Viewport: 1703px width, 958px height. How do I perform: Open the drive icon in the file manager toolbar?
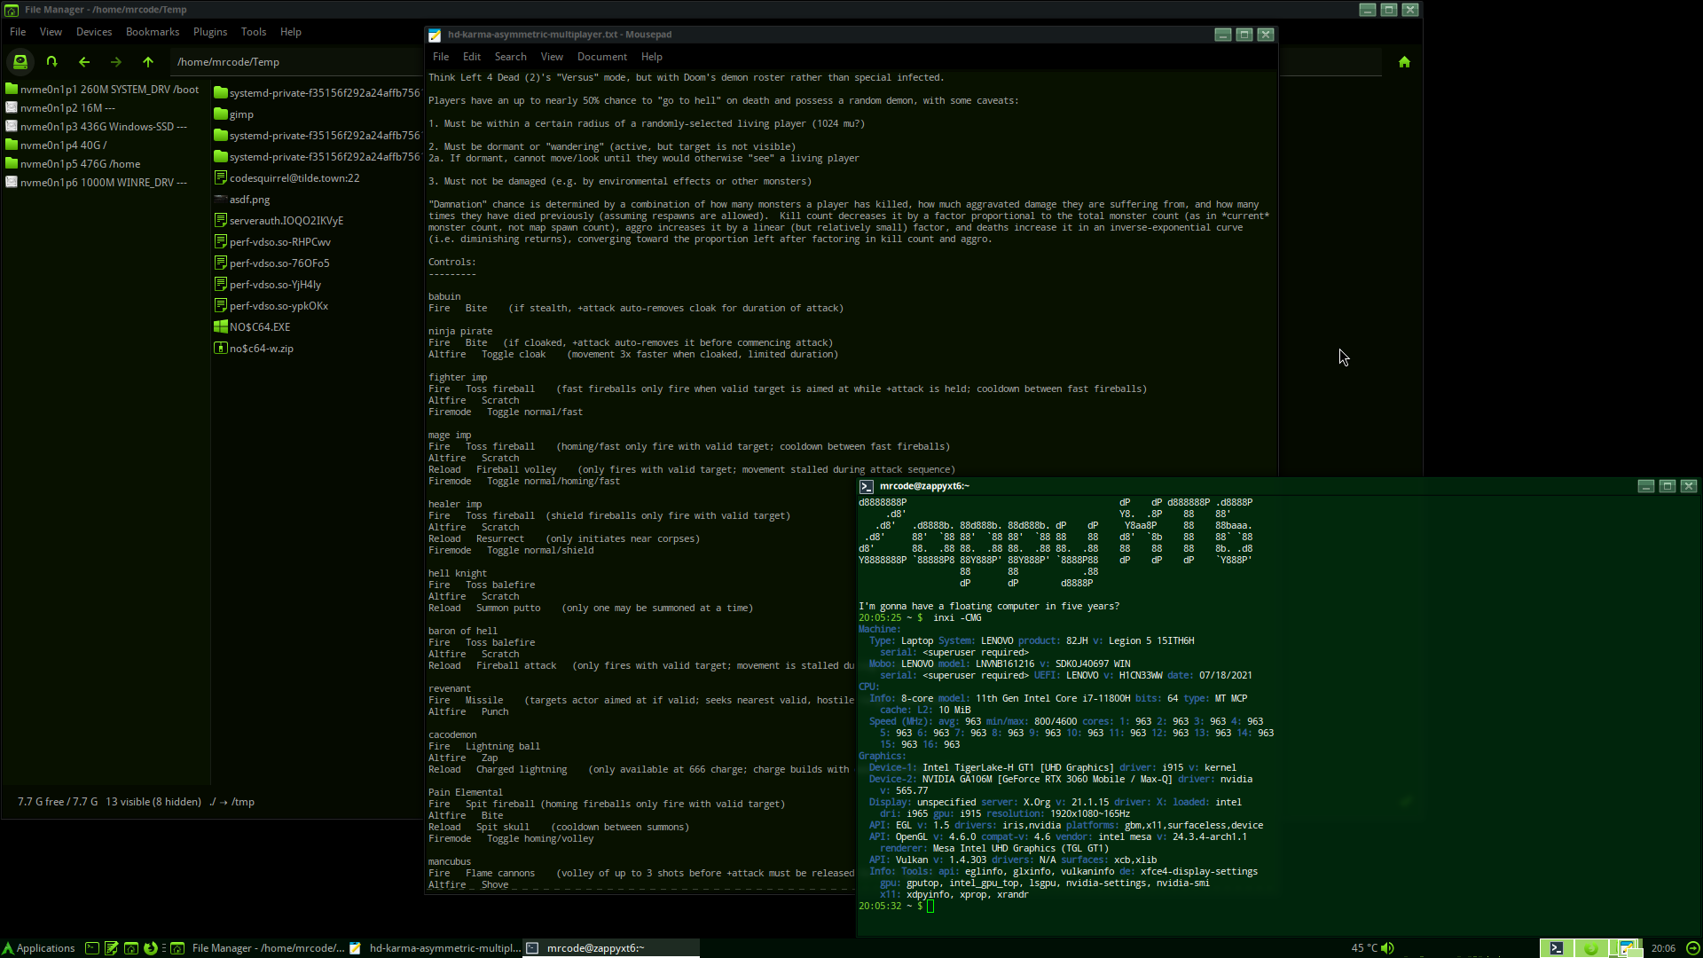pos(20,61)
